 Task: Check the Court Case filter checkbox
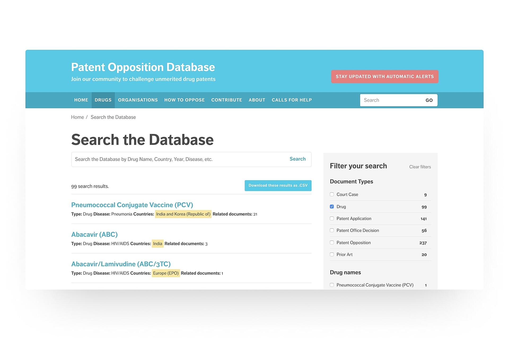point(332,194)
